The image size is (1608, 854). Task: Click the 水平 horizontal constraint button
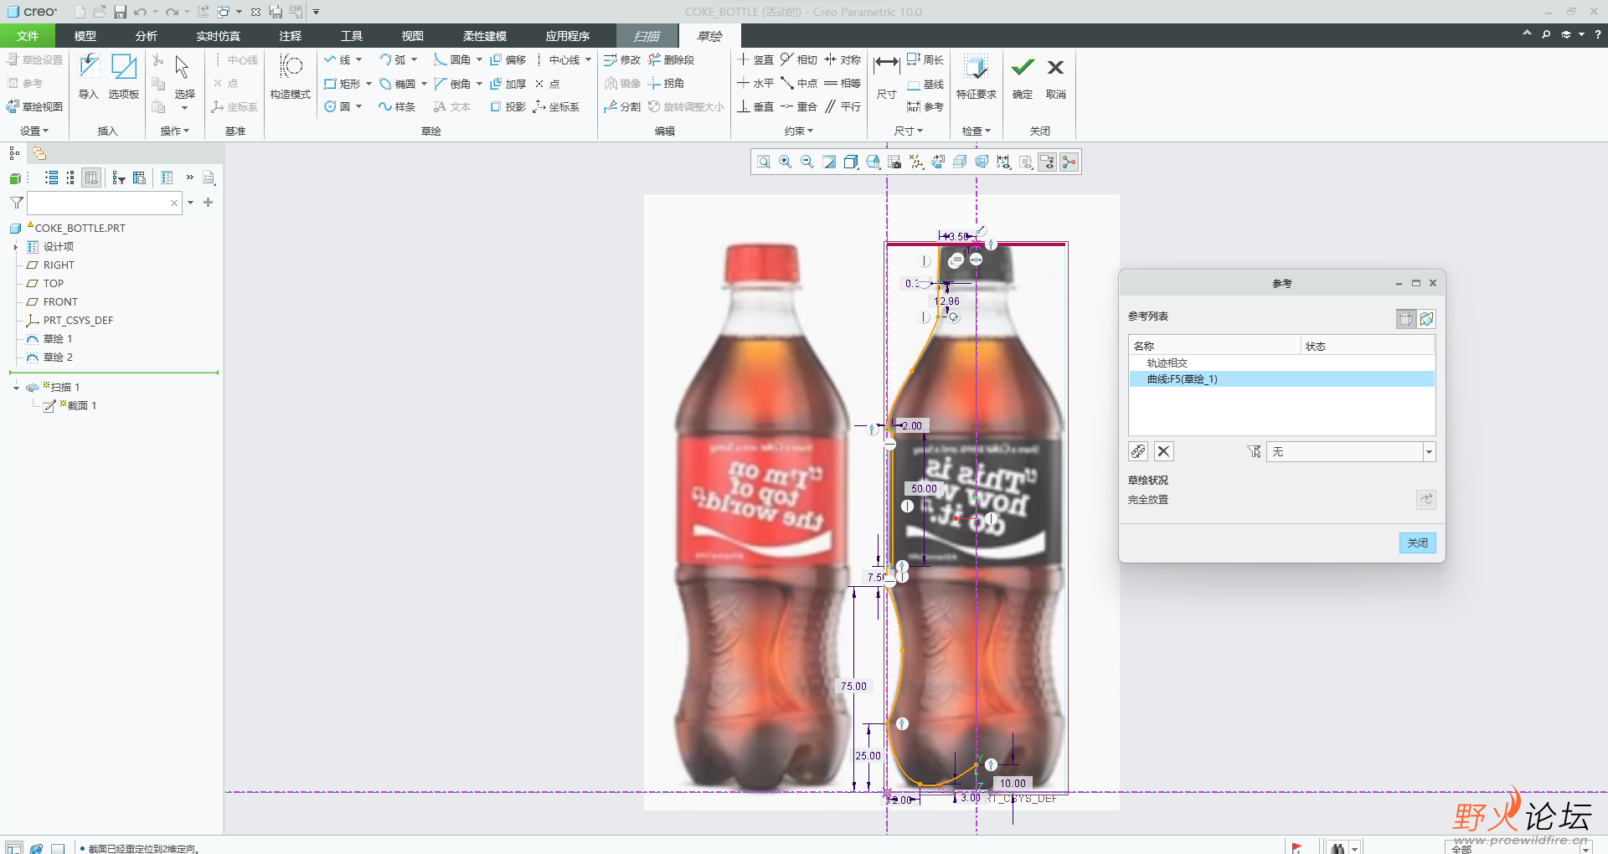pyautogui.click(x=755, y=84)
